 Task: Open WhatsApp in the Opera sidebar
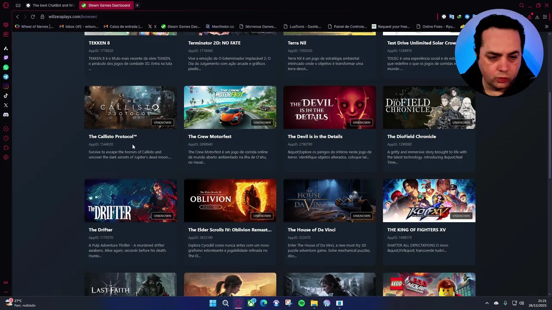coord(6,68)
